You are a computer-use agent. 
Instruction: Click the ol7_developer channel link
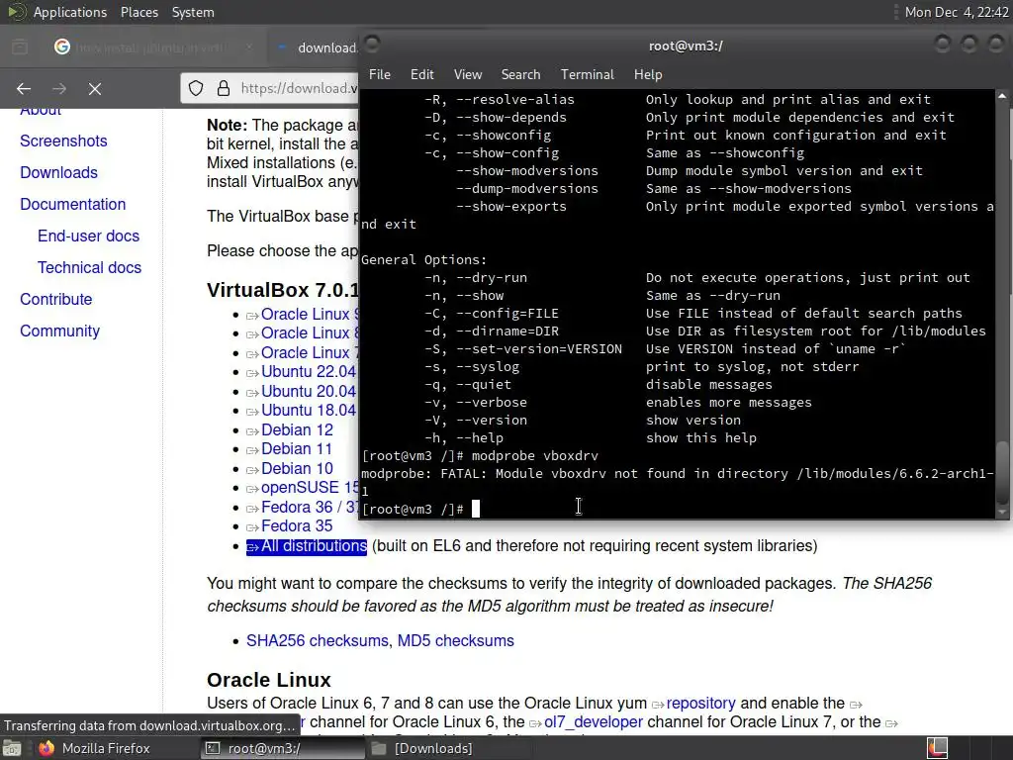594,721
